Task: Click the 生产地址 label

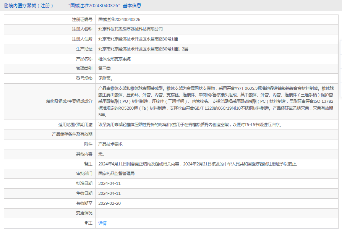Action: coord(84,49)
